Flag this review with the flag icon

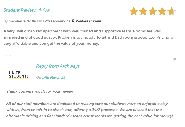coord(175,60)
